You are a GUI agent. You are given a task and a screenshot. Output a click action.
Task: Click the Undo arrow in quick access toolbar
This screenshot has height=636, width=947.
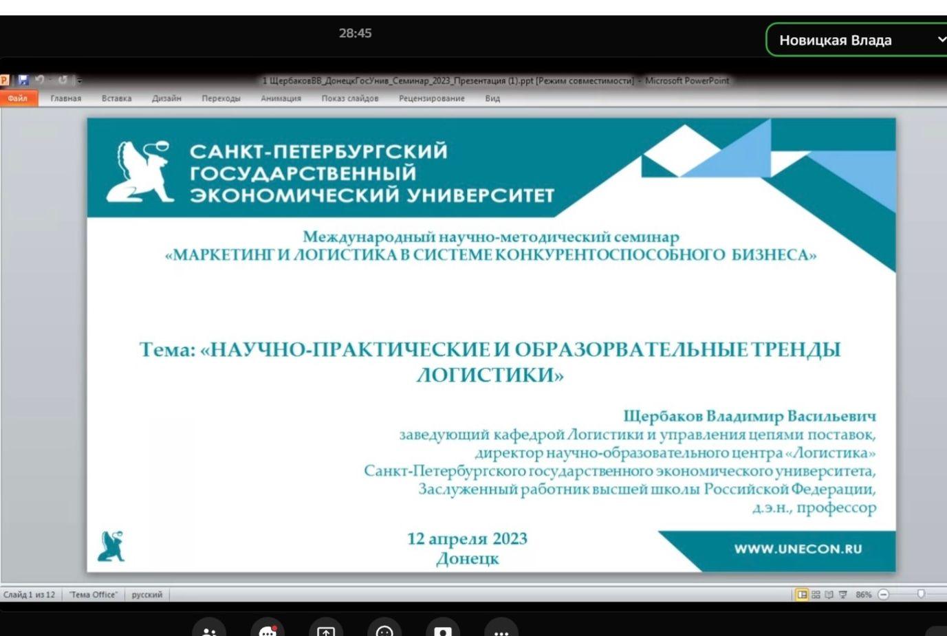coord(40,80)
